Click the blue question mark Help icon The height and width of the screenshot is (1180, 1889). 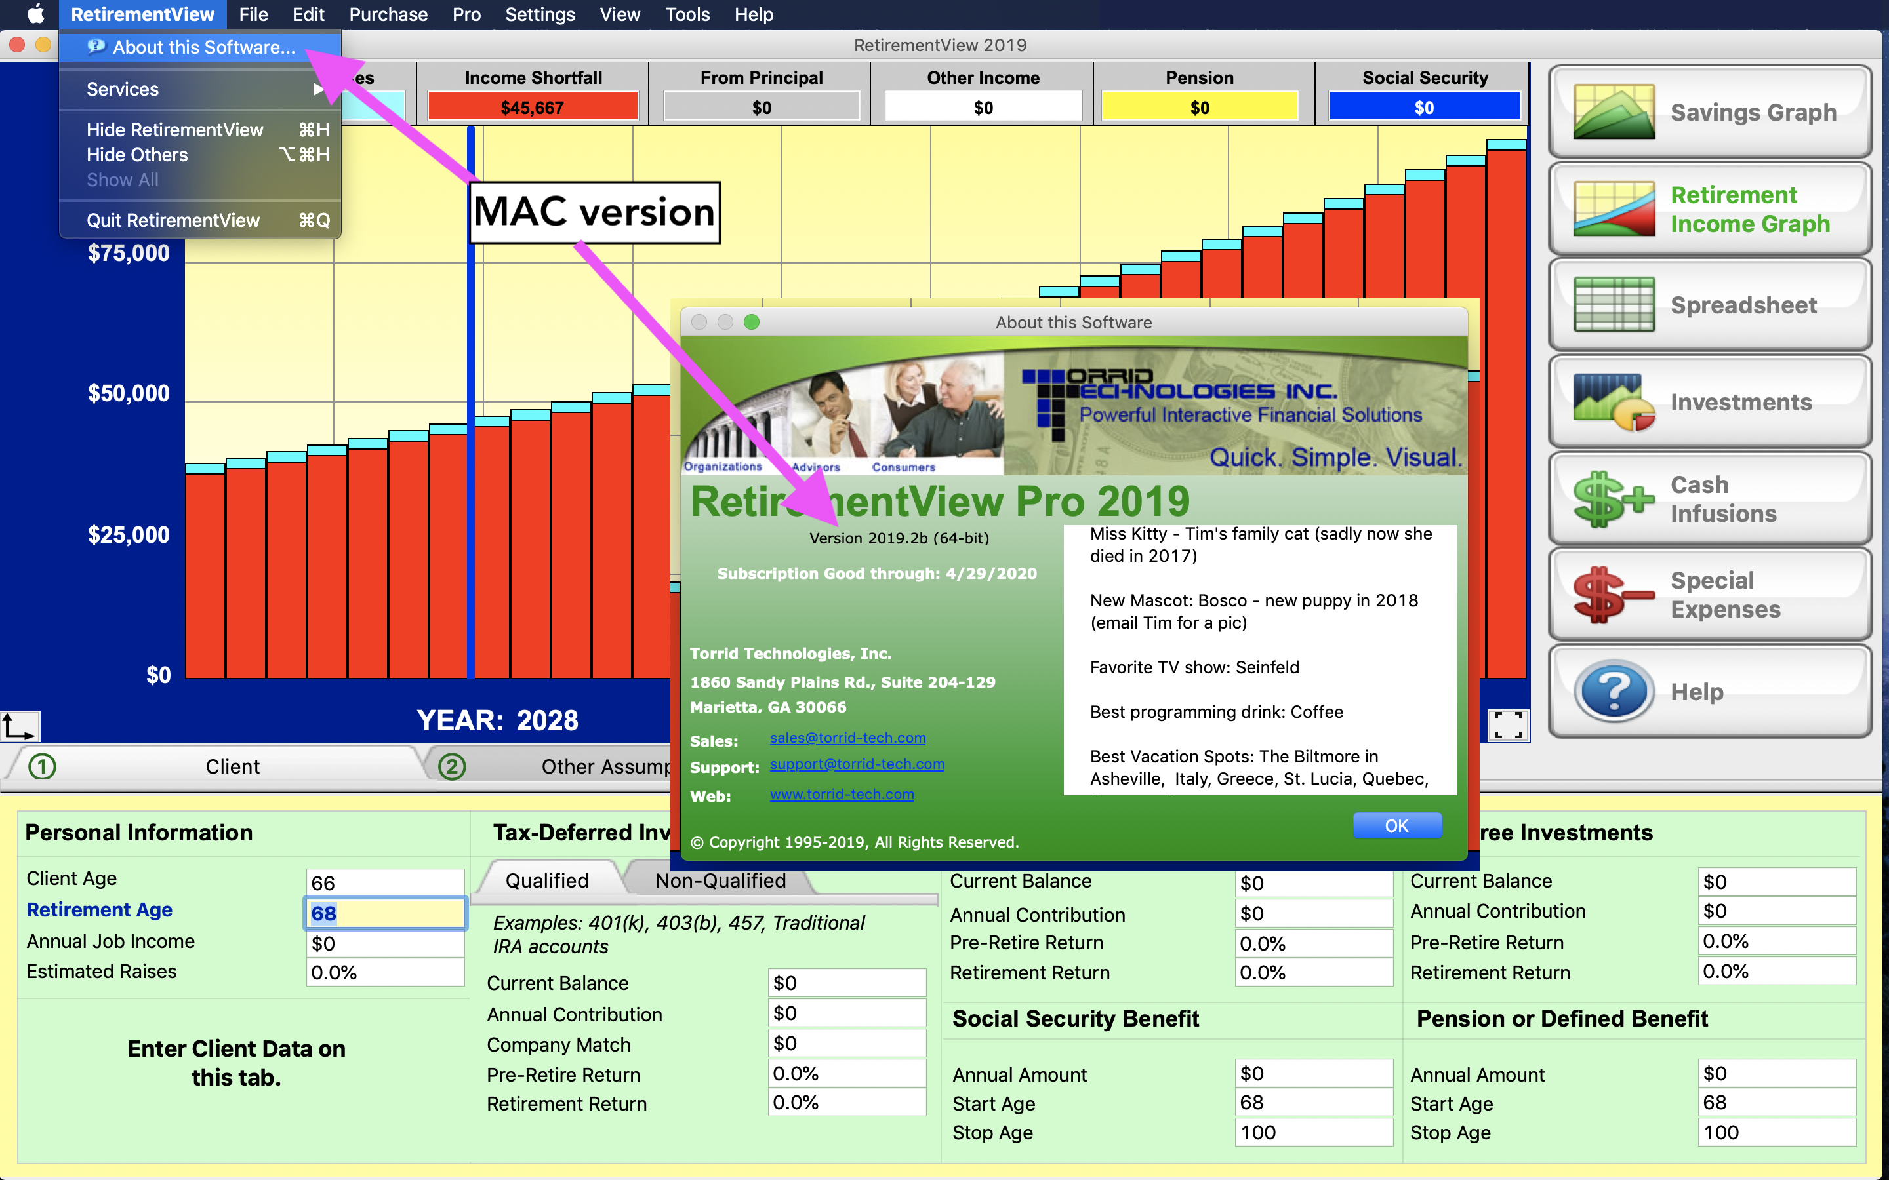click(x=1614, y=691)
